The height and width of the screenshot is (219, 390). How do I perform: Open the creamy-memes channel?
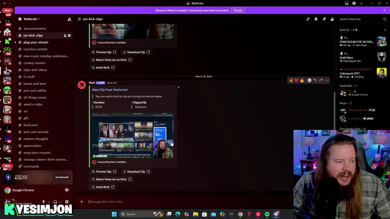pyautogui.click(x=34, y=63)
